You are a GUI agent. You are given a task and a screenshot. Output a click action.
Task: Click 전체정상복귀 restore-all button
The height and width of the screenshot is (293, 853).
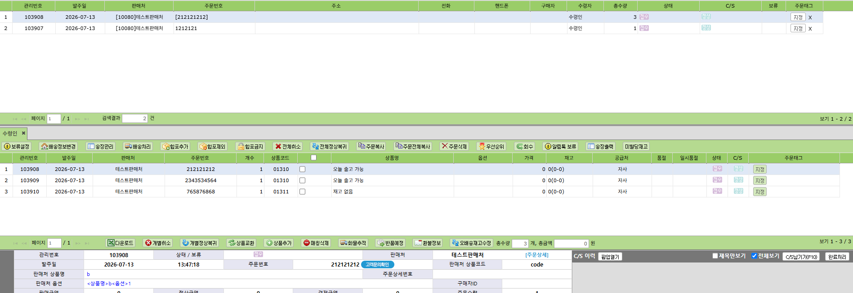point(330,146)
